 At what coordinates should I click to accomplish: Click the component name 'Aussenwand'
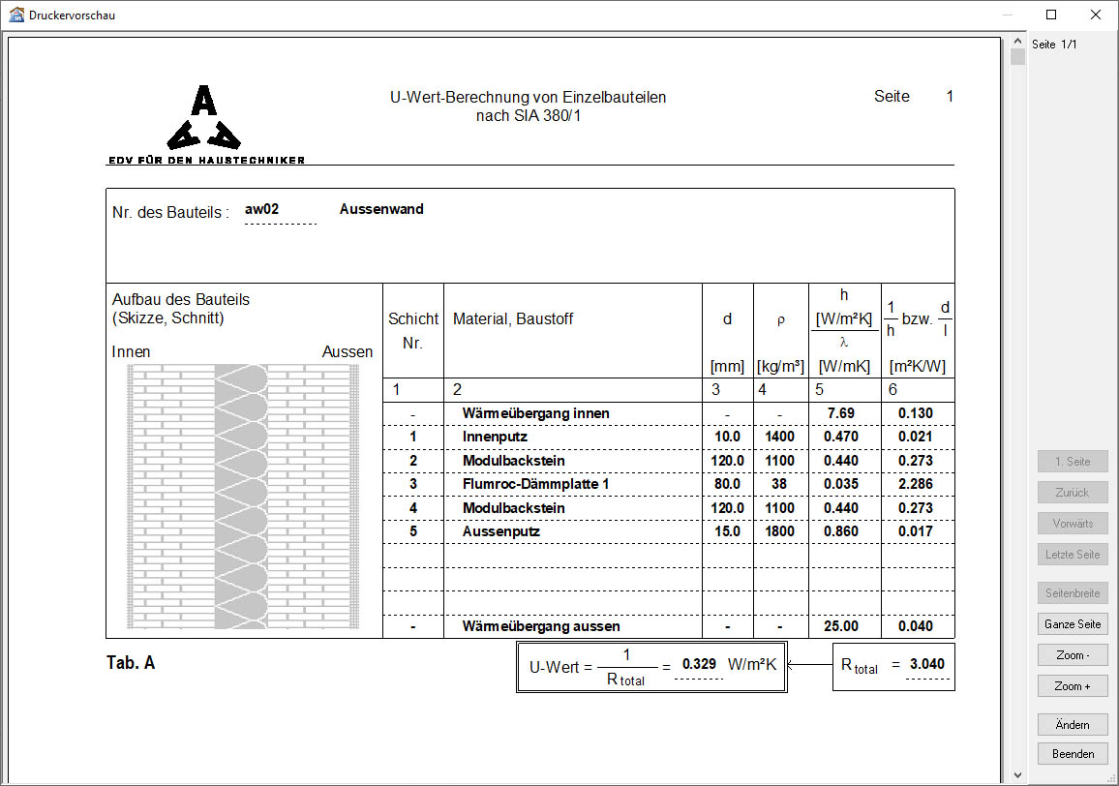pos(381,209)
